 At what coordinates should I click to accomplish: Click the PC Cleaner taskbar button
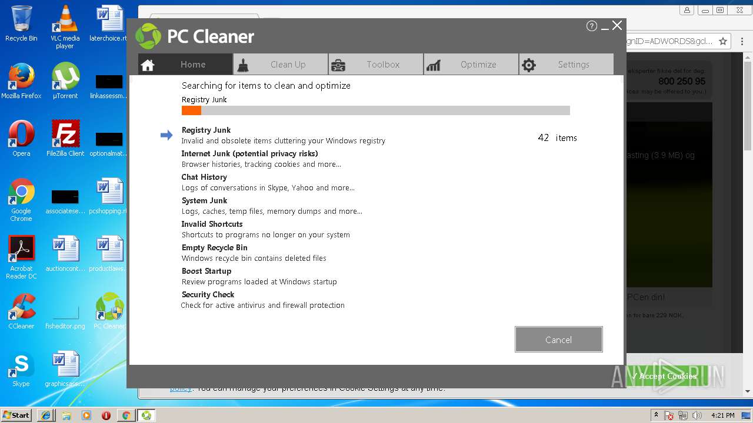tap(146, 415)
